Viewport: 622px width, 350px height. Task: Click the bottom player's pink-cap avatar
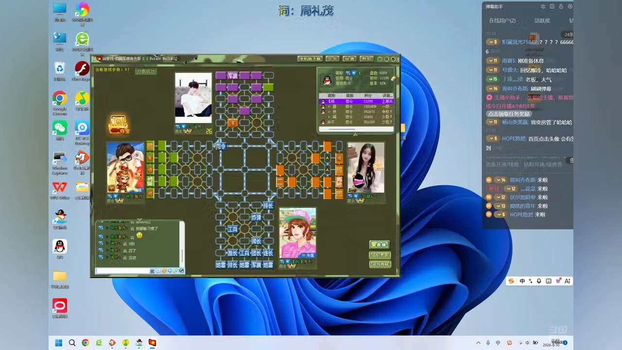click(297, 232)
